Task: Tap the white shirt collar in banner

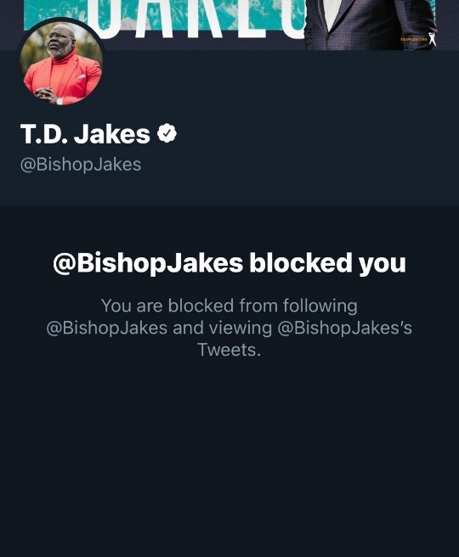Action: coord(332,13)
